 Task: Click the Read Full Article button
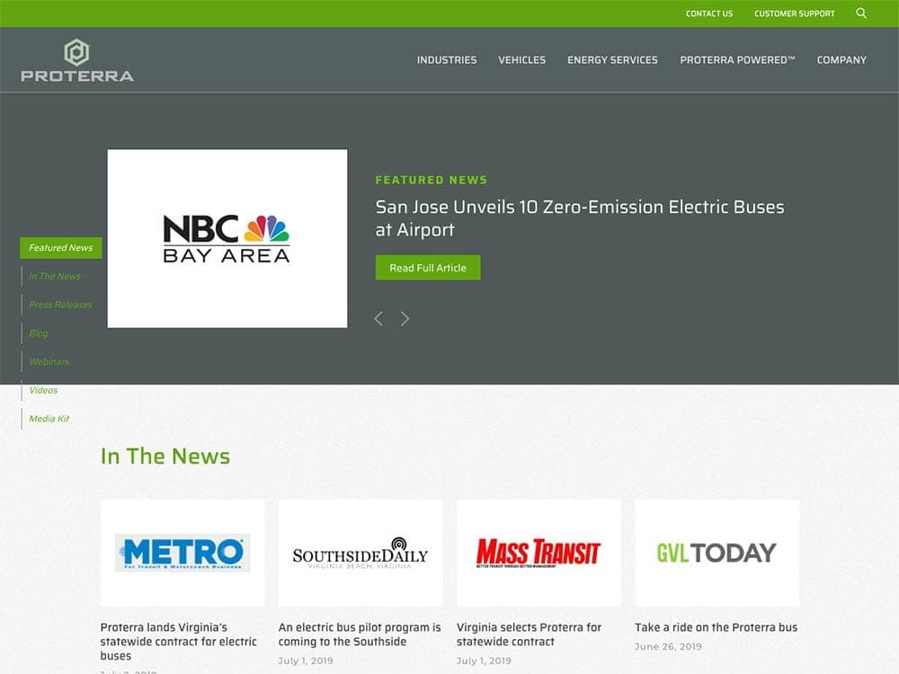428,268
